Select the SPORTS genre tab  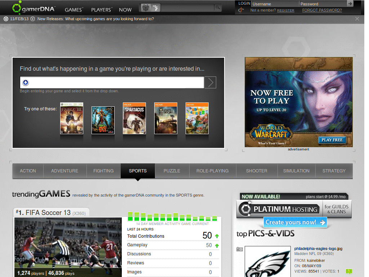[x=138, y=171]
